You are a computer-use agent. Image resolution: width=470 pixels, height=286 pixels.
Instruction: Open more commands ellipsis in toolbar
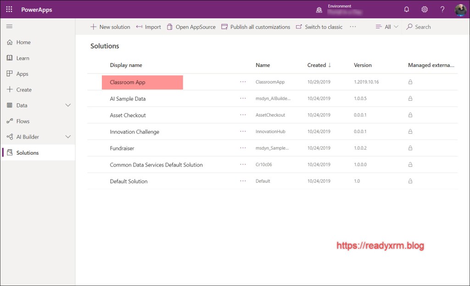pos(352,27)
